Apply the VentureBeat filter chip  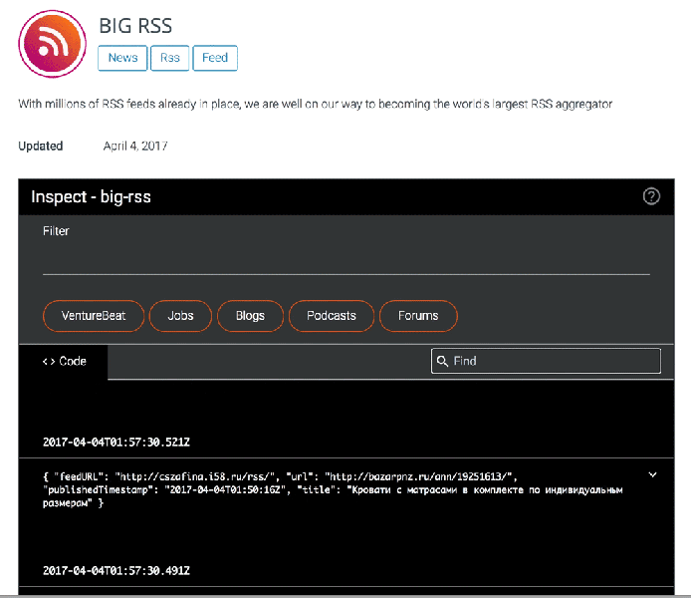pyautogui.click(x=94, y=316)
